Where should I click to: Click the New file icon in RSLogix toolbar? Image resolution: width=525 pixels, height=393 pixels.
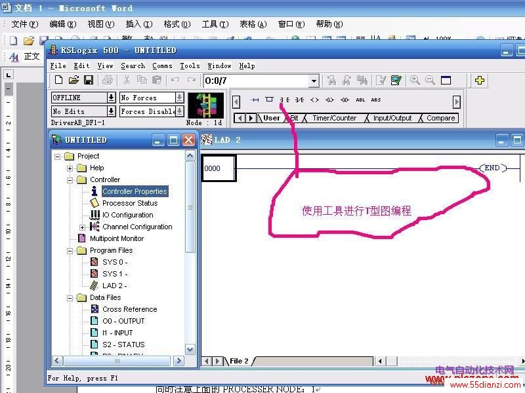[x=58, y=80]
